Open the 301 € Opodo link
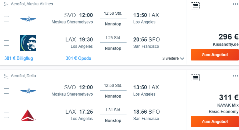The image size is (239, 130). click(x=79, y=58)
